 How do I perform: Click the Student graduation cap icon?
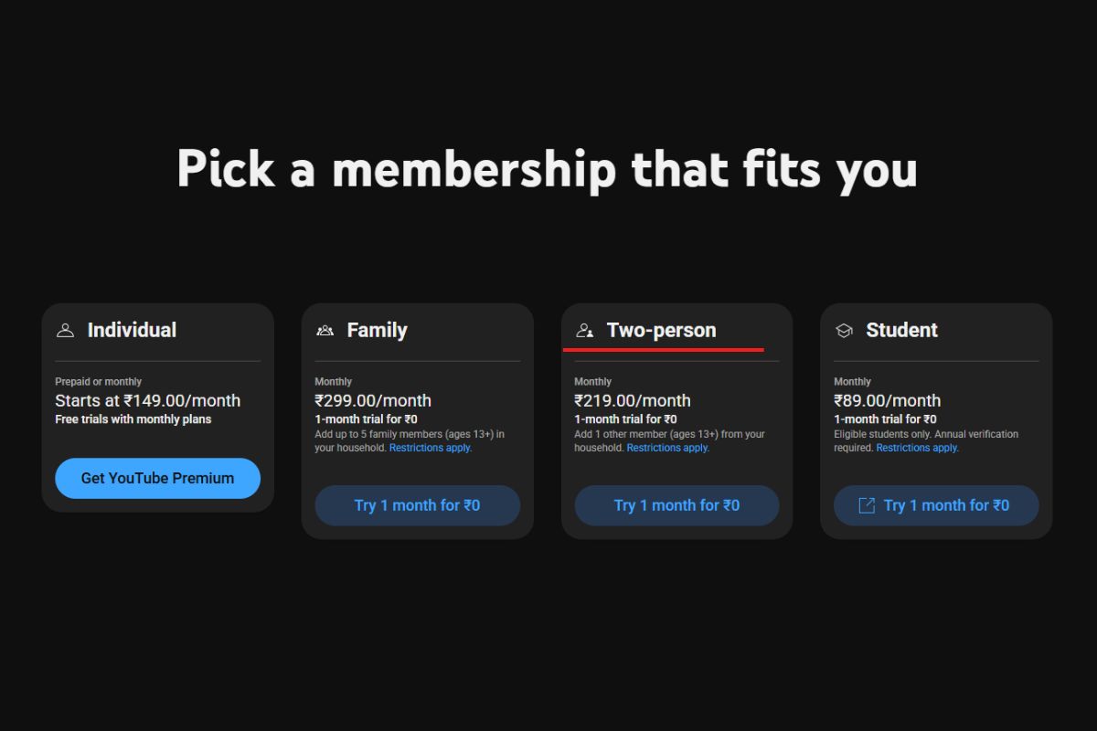tap(844, 331)
